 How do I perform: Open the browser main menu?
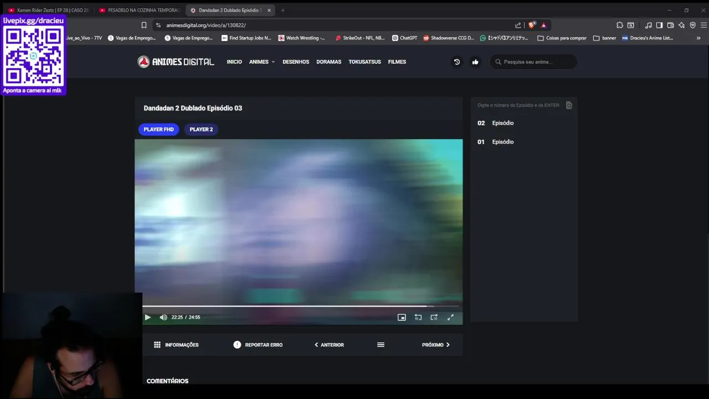pos(704,25)
